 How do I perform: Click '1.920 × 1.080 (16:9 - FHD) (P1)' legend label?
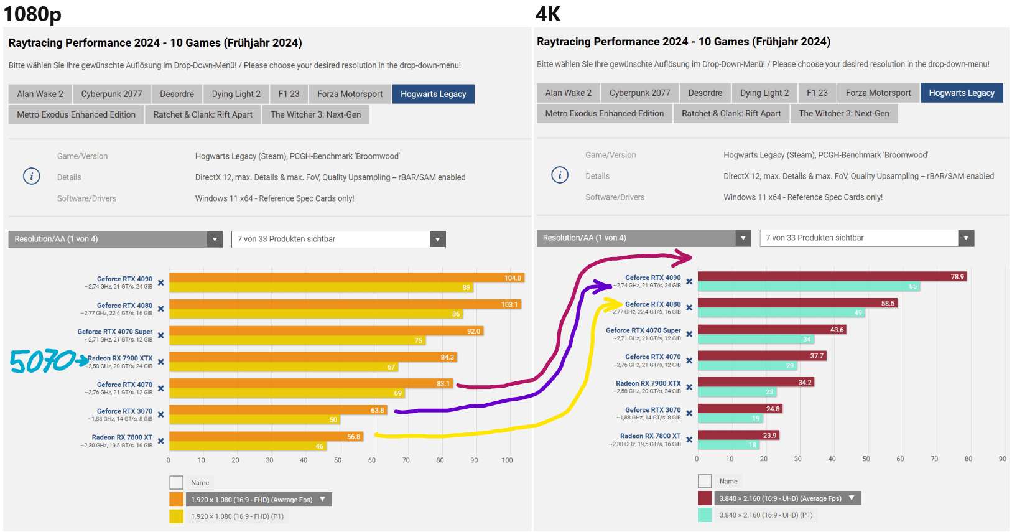point(237,516)
